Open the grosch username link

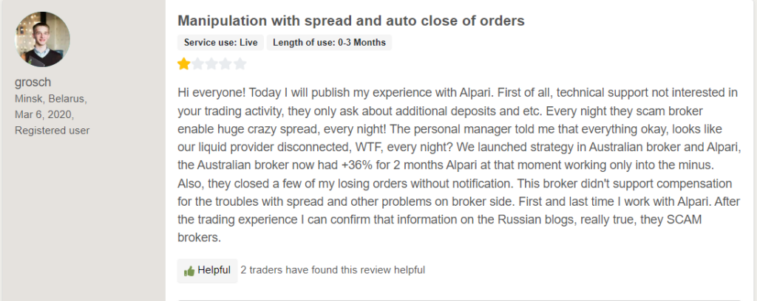[33, 83]
